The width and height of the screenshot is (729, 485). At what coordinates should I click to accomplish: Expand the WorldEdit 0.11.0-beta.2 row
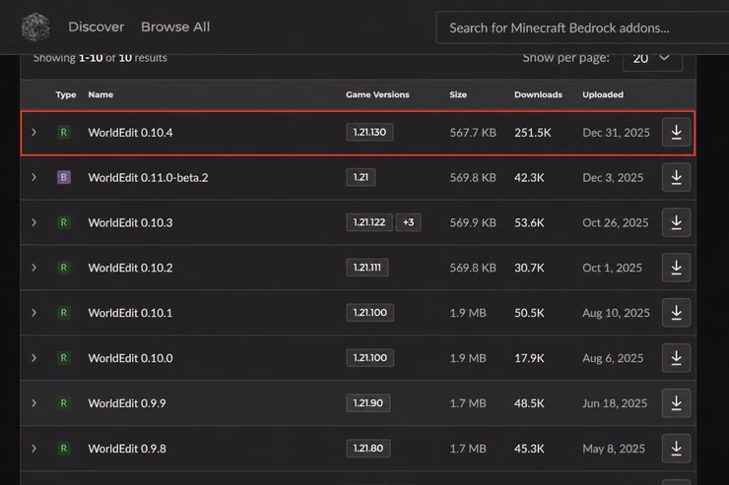pos(33,177)
